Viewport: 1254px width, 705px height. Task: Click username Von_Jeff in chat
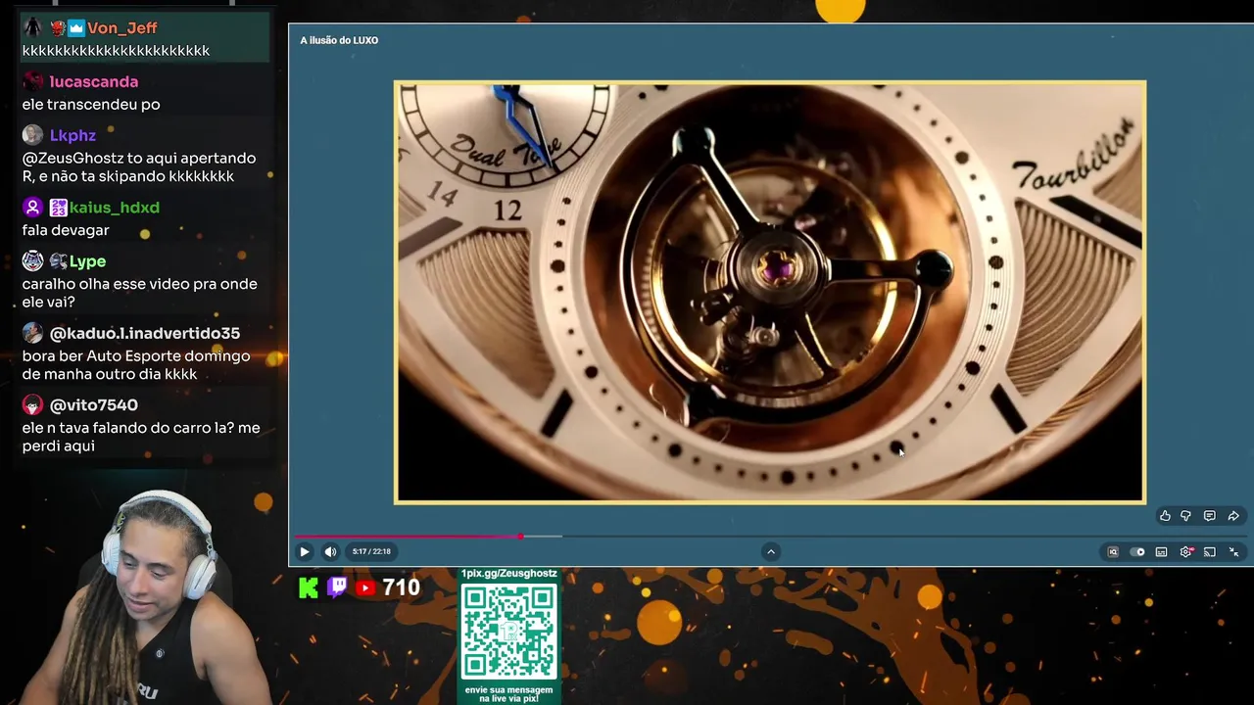[x=121, y=27]
